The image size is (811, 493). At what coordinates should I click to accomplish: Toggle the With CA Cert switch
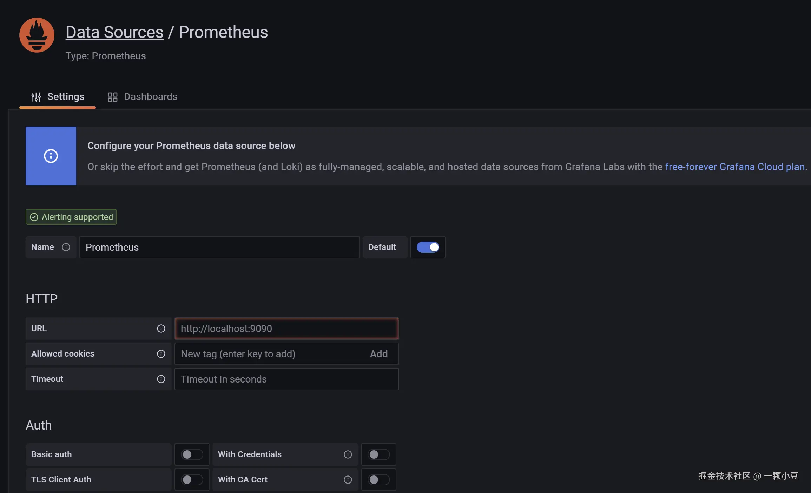[x=378, y=480]
